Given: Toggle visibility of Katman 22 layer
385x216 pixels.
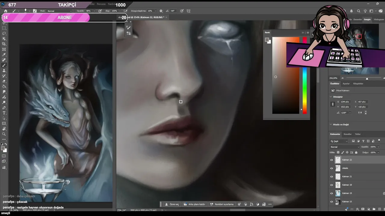Looking at the screenshot, I should pyautogui.click(x=332, y=160).
